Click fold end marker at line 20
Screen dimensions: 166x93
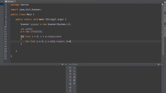[10, 52]
